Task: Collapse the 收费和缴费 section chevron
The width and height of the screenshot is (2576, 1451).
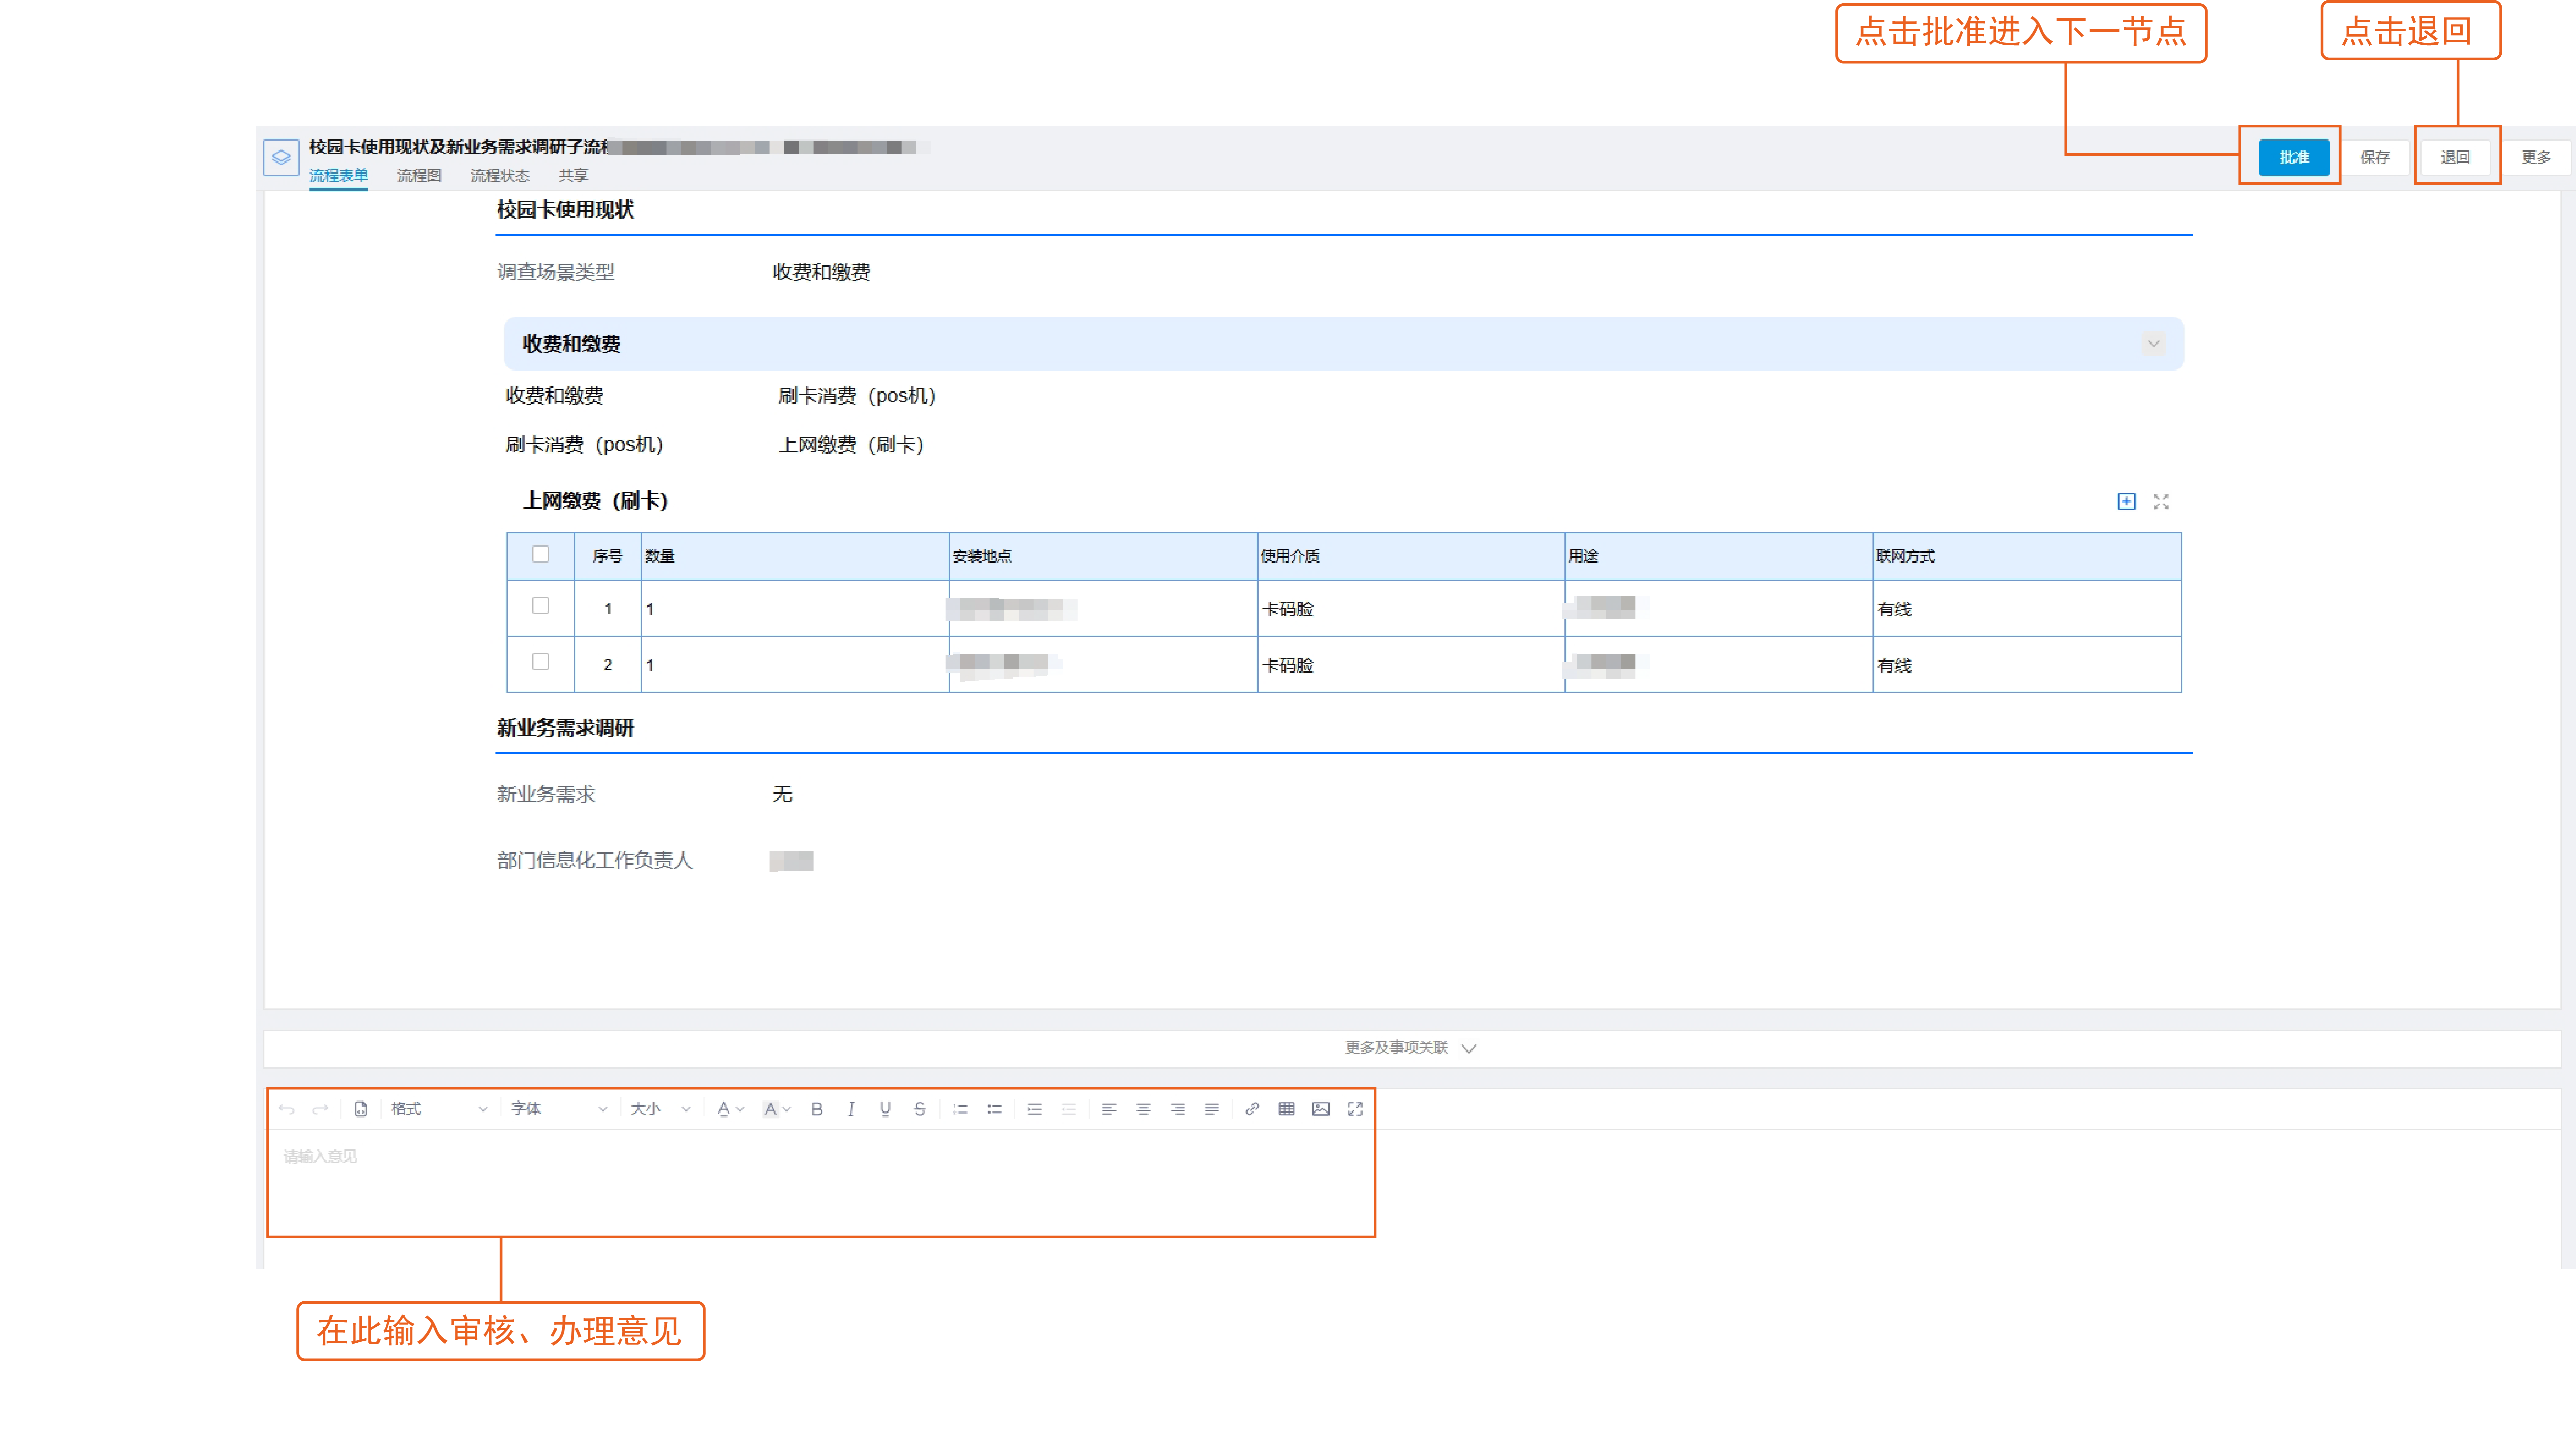Action: pyautogui.click(x=2154, y=344)
